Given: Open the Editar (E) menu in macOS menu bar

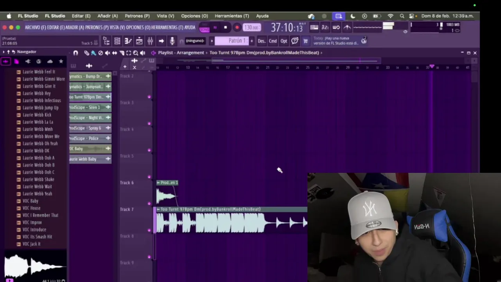Looking at the screenshot, I should (x=81, y=16).
